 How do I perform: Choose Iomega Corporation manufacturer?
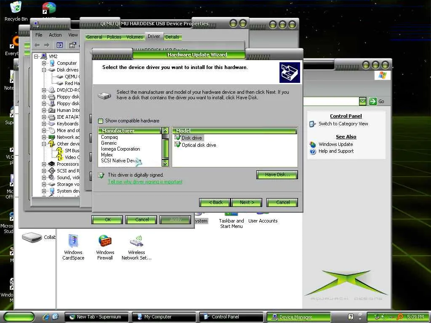pos(120,149)
